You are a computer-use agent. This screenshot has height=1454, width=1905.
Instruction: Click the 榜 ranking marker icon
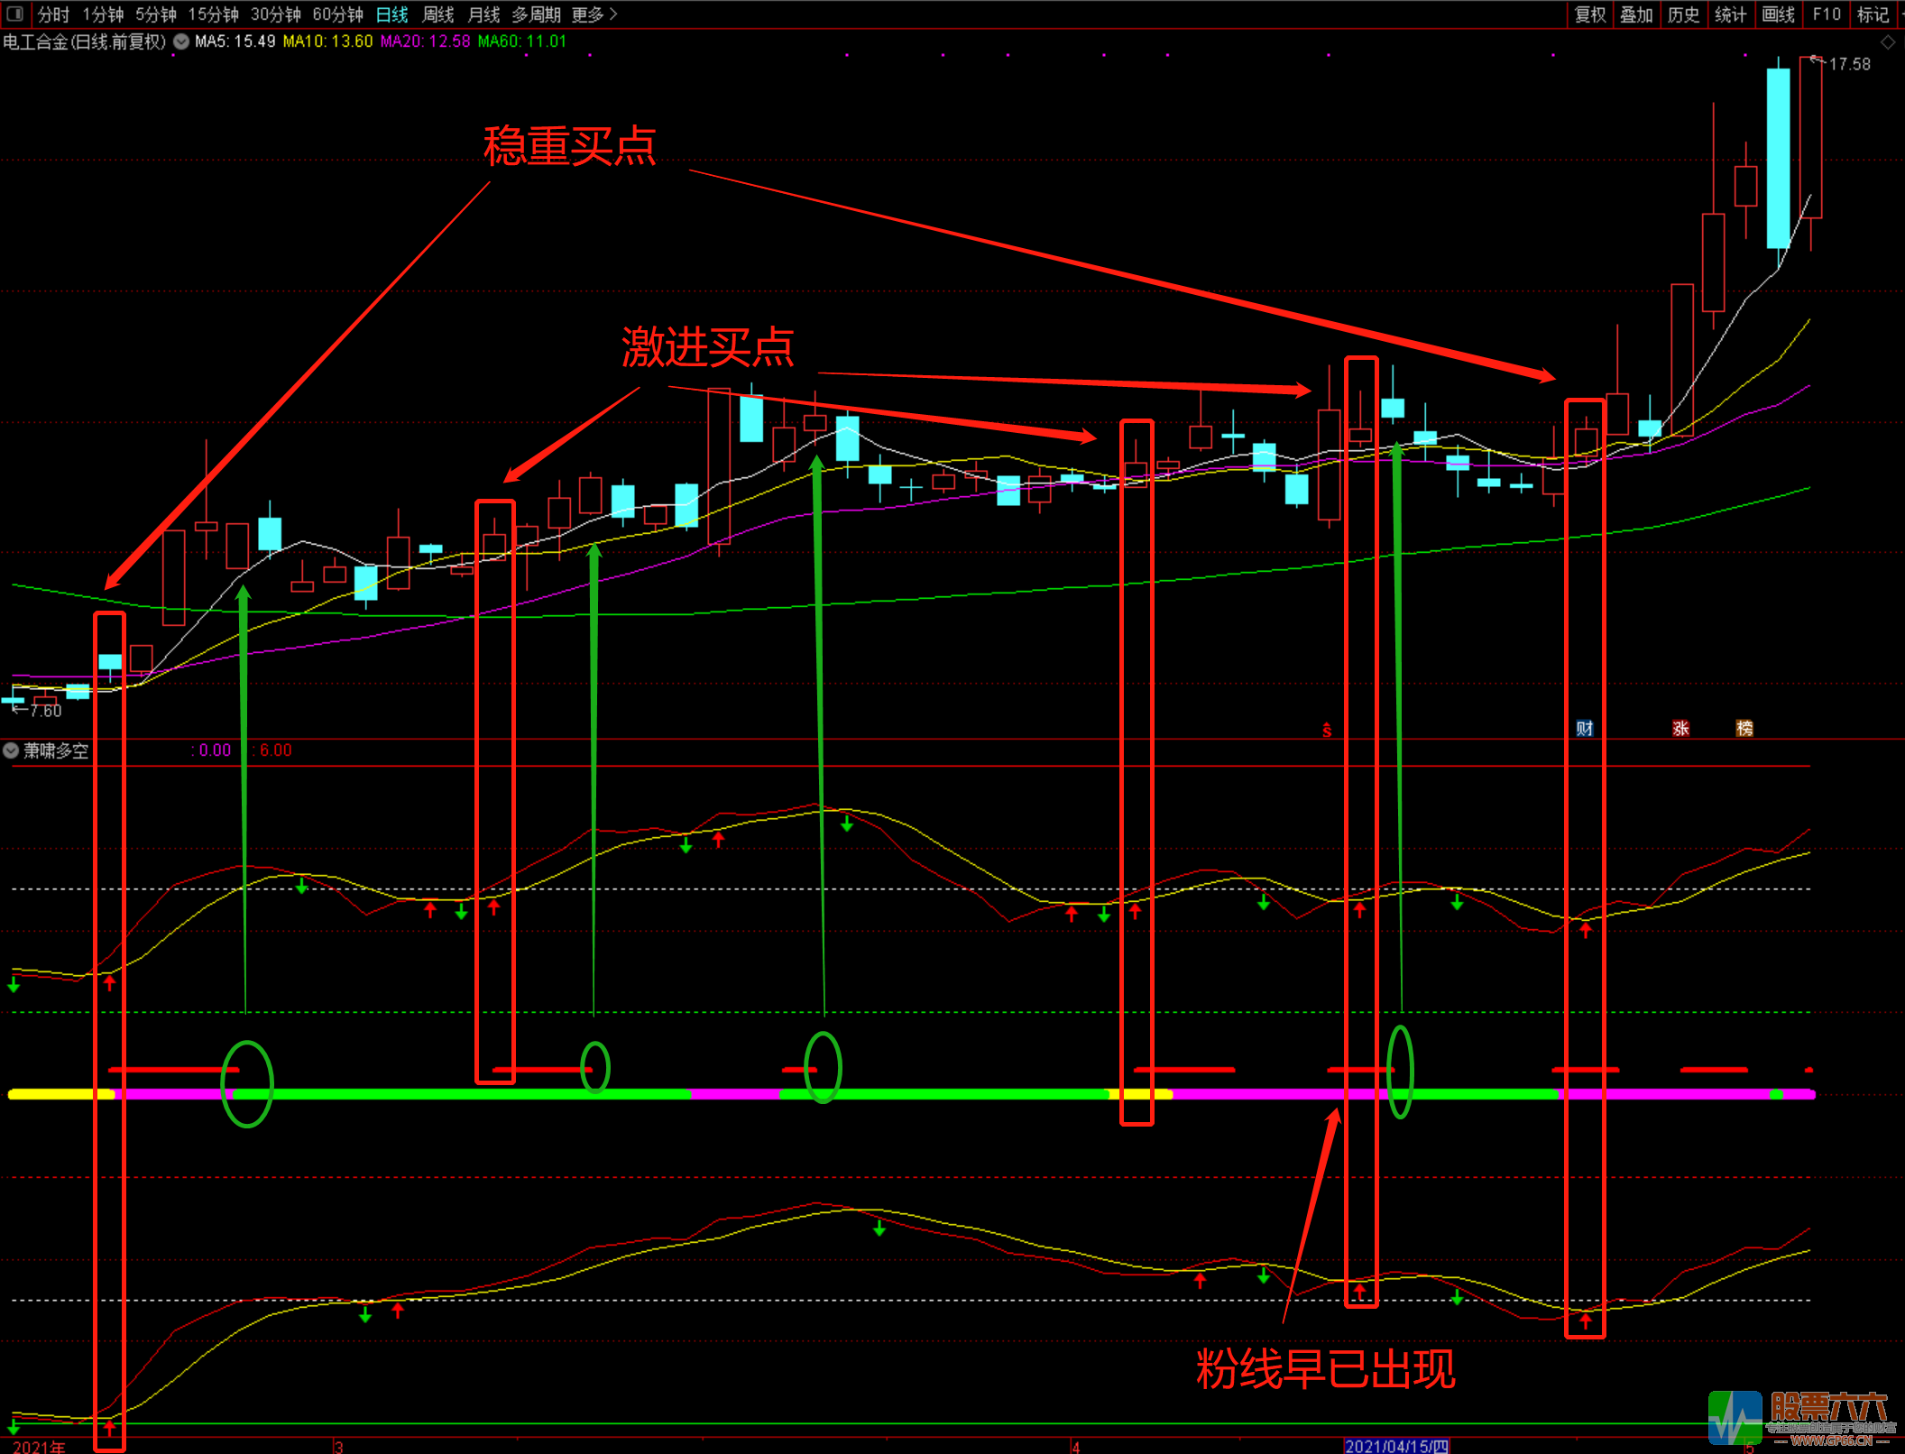pyautogui.click(x=1744, y=728)
